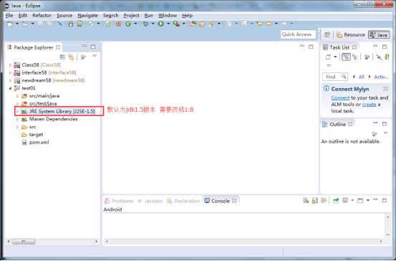Open the Display Selected Console dropdown arrow

coord(352,201)
